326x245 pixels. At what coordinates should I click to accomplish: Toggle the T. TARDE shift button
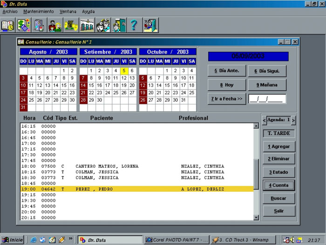pyautogui.click(x=278, y=133)
